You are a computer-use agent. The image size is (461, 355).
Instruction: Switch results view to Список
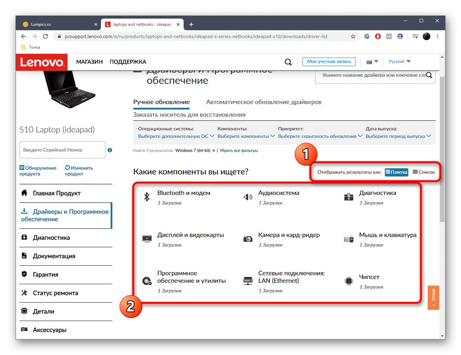point(424,172)
